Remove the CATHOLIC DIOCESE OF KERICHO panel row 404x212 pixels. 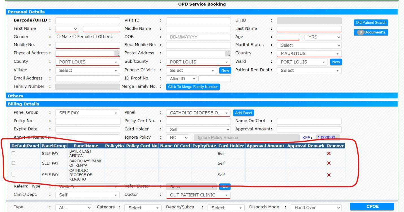328,175
